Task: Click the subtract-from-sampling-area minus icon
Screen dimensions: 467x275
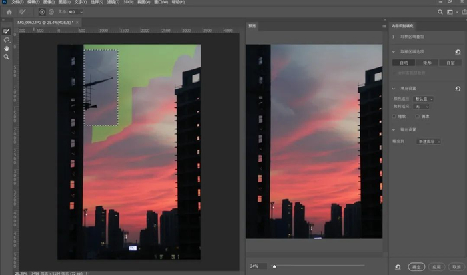Action: (51, 12)
